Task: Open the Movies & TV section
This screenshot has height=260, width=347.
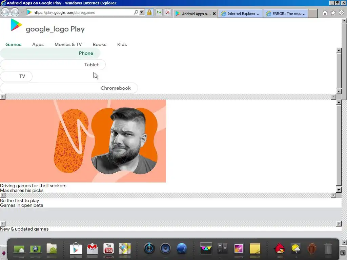Action: click(x=68, y=44)
